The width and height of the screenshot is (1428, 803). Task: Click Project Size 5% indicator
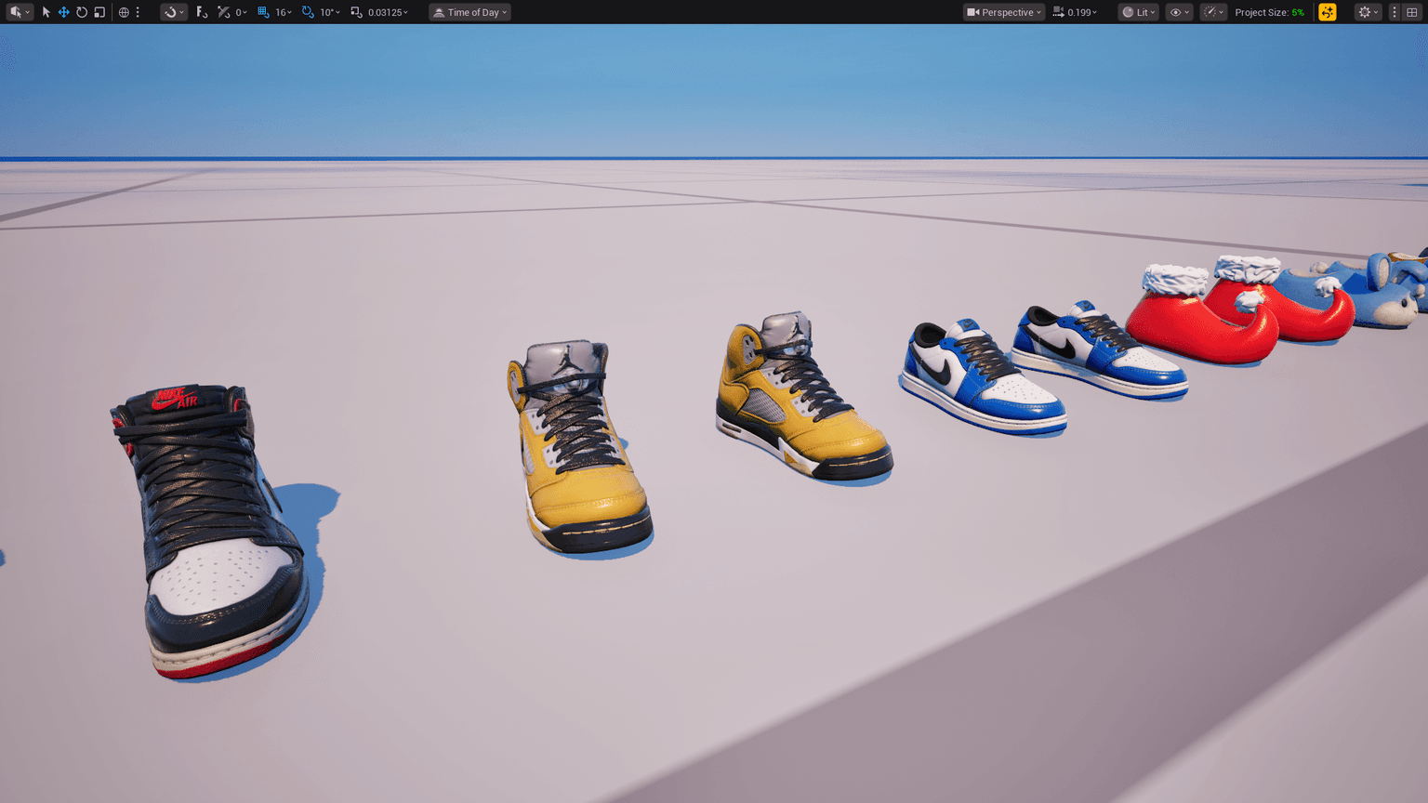coord(1269,12)
